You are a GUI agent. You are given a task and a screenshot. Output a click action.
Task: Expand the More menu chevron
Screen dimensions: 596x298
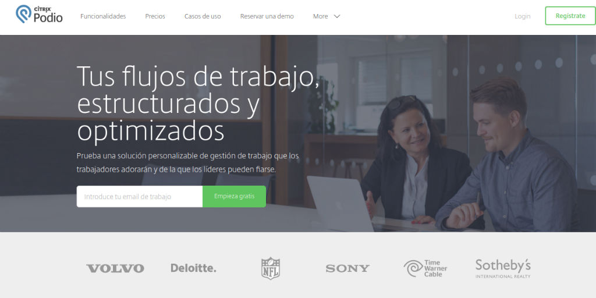337,16
